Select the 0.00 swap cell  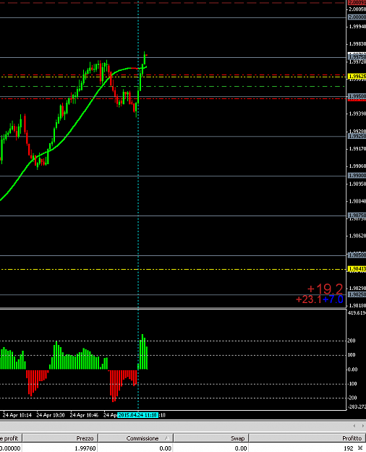tap(241, 448)
